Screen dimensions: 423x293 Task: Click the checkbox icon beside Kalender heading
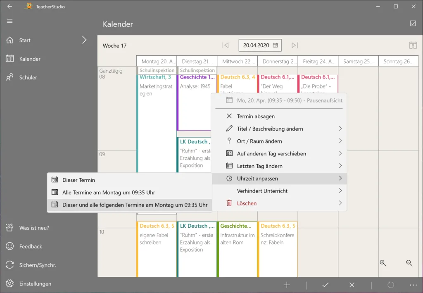pos(413,24)
